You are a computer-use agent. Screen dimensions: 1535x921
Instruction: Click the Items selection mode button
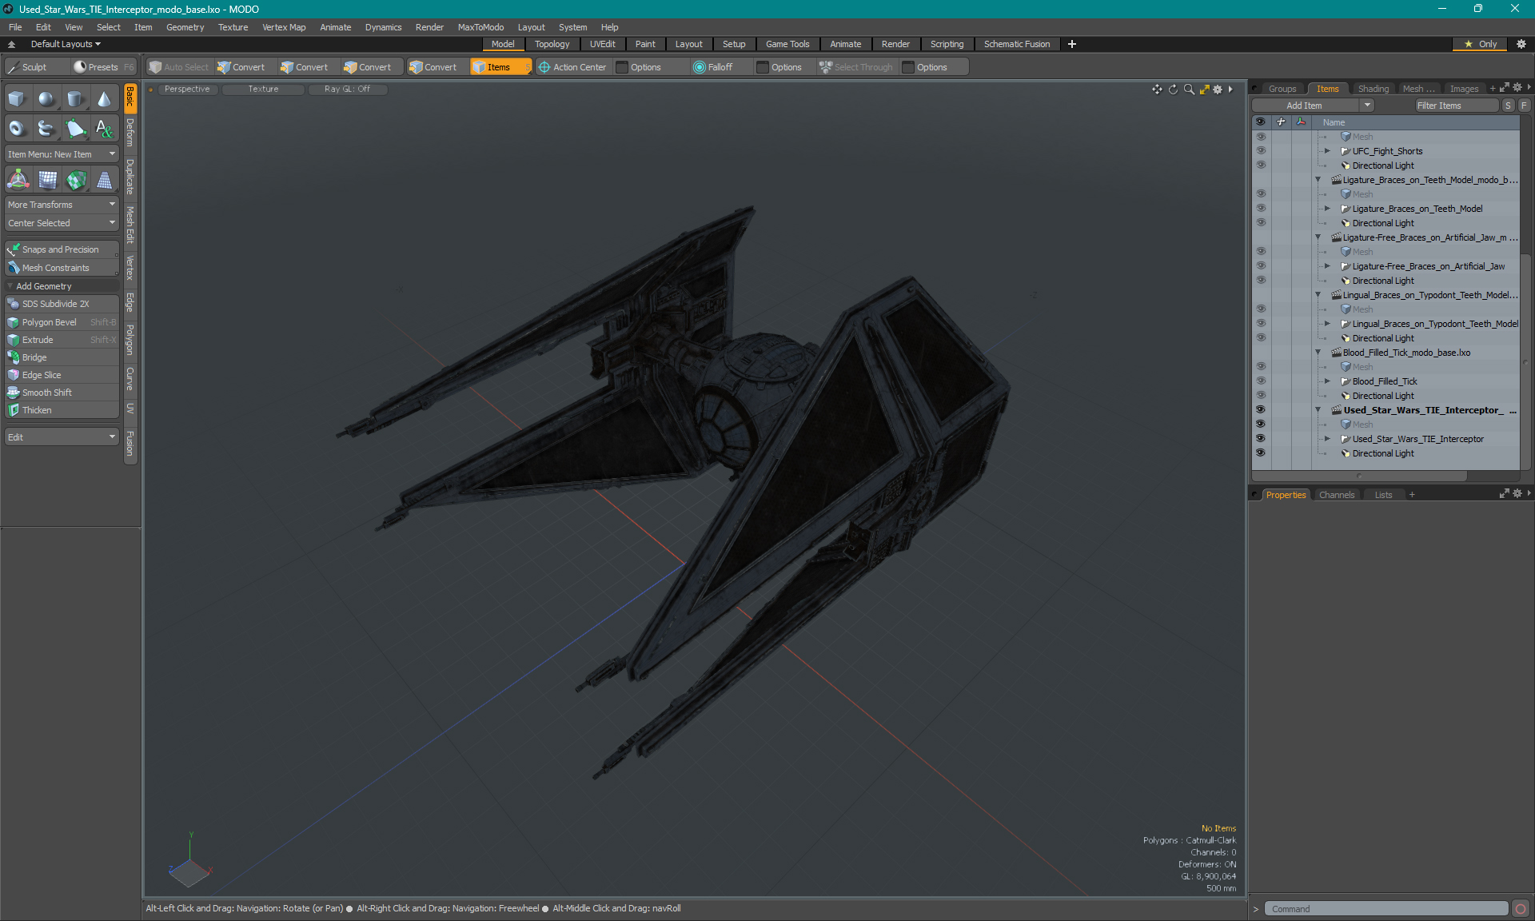pyautogui.click(x=500, y=67)
